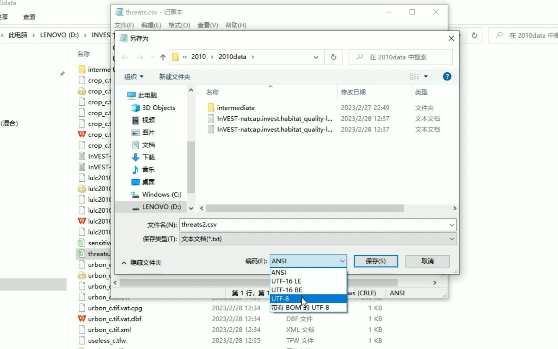558x349 pixels.
Task: Select useless_c.tfw in Explorer window
Action: click(107, 341)
